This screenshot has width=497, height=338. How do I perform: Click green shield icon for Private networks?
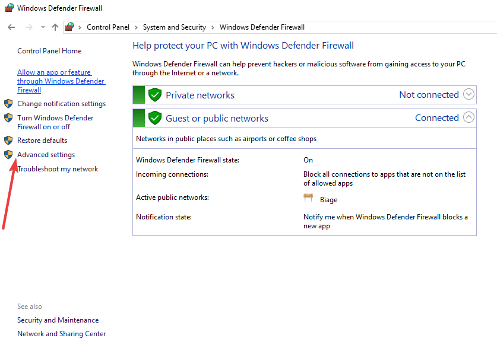coord(155,95)
